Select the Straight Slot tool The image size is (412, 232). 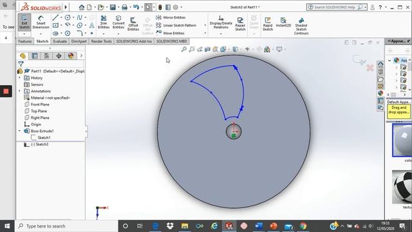55,34
